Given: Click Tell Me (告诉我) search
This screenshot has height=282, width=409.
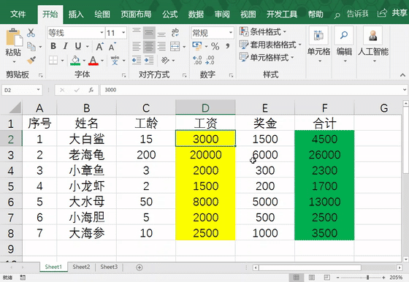Looking at the screenshot, I should (x=351, y=14).
